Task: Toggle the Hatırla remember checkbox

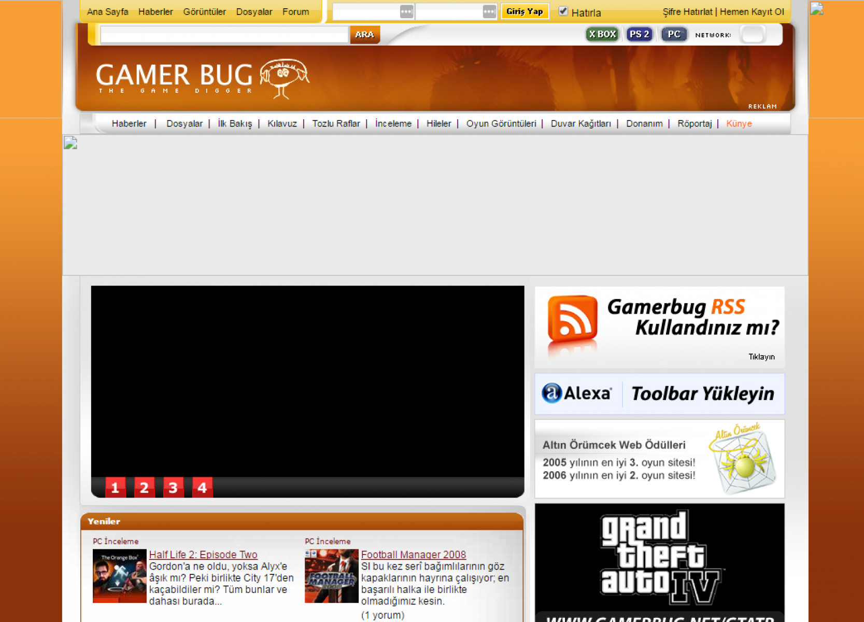Action: click(563, 11)
